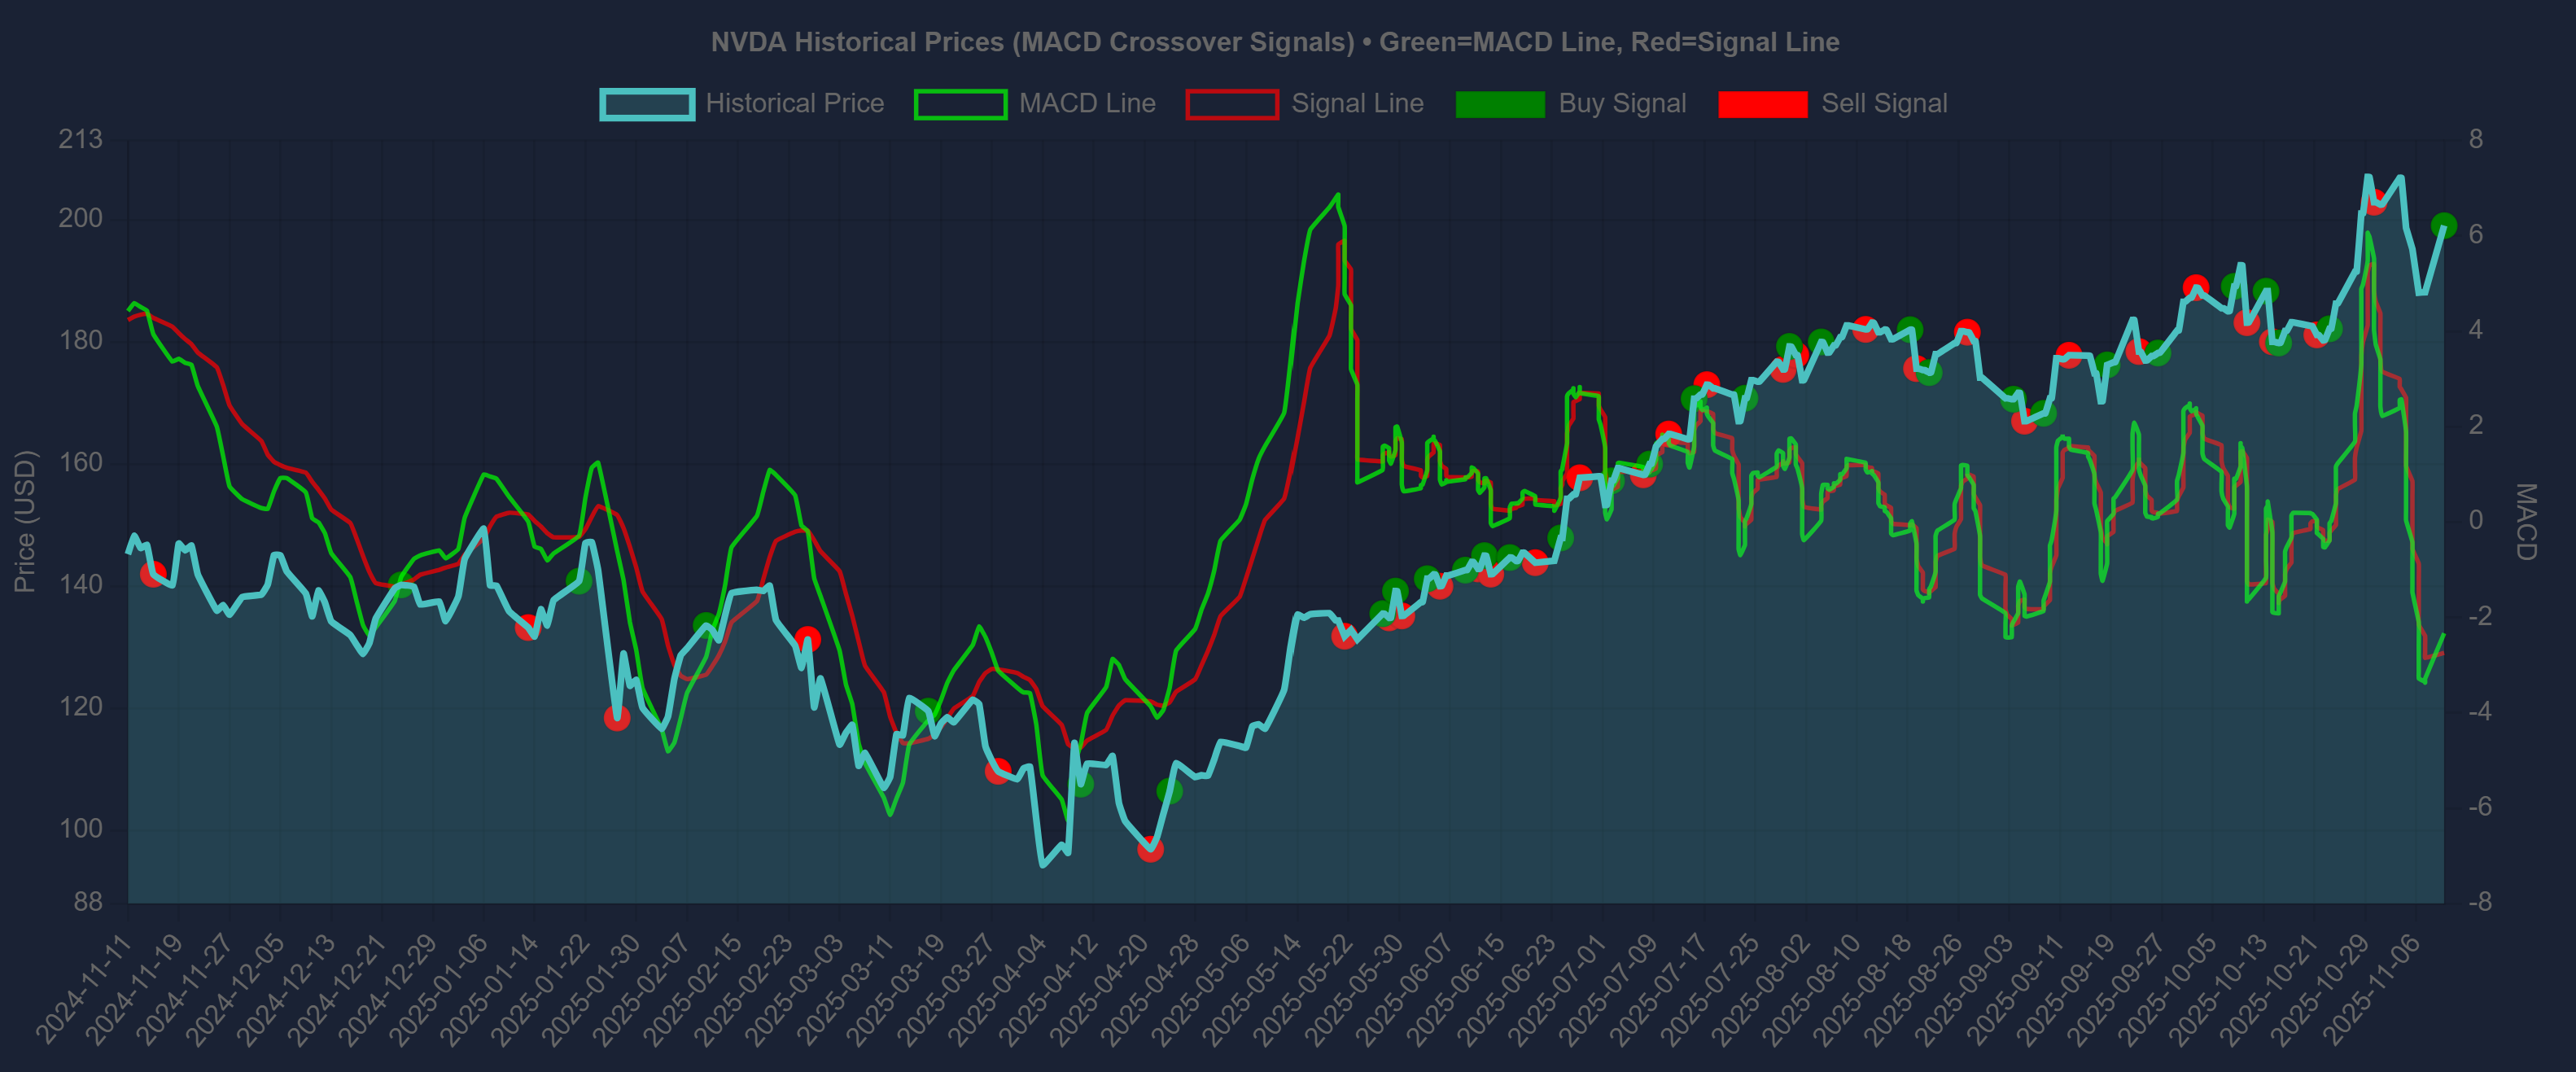The image size is (2576, 1072).
Task: Click the 88 price axis label
Action: [88, 902]
